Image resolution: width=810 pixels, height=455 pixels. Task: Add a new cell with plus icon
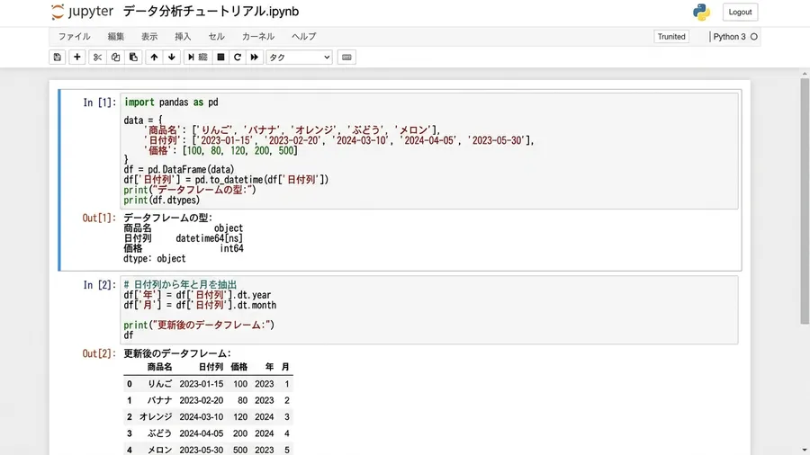(x=77, y=58)
